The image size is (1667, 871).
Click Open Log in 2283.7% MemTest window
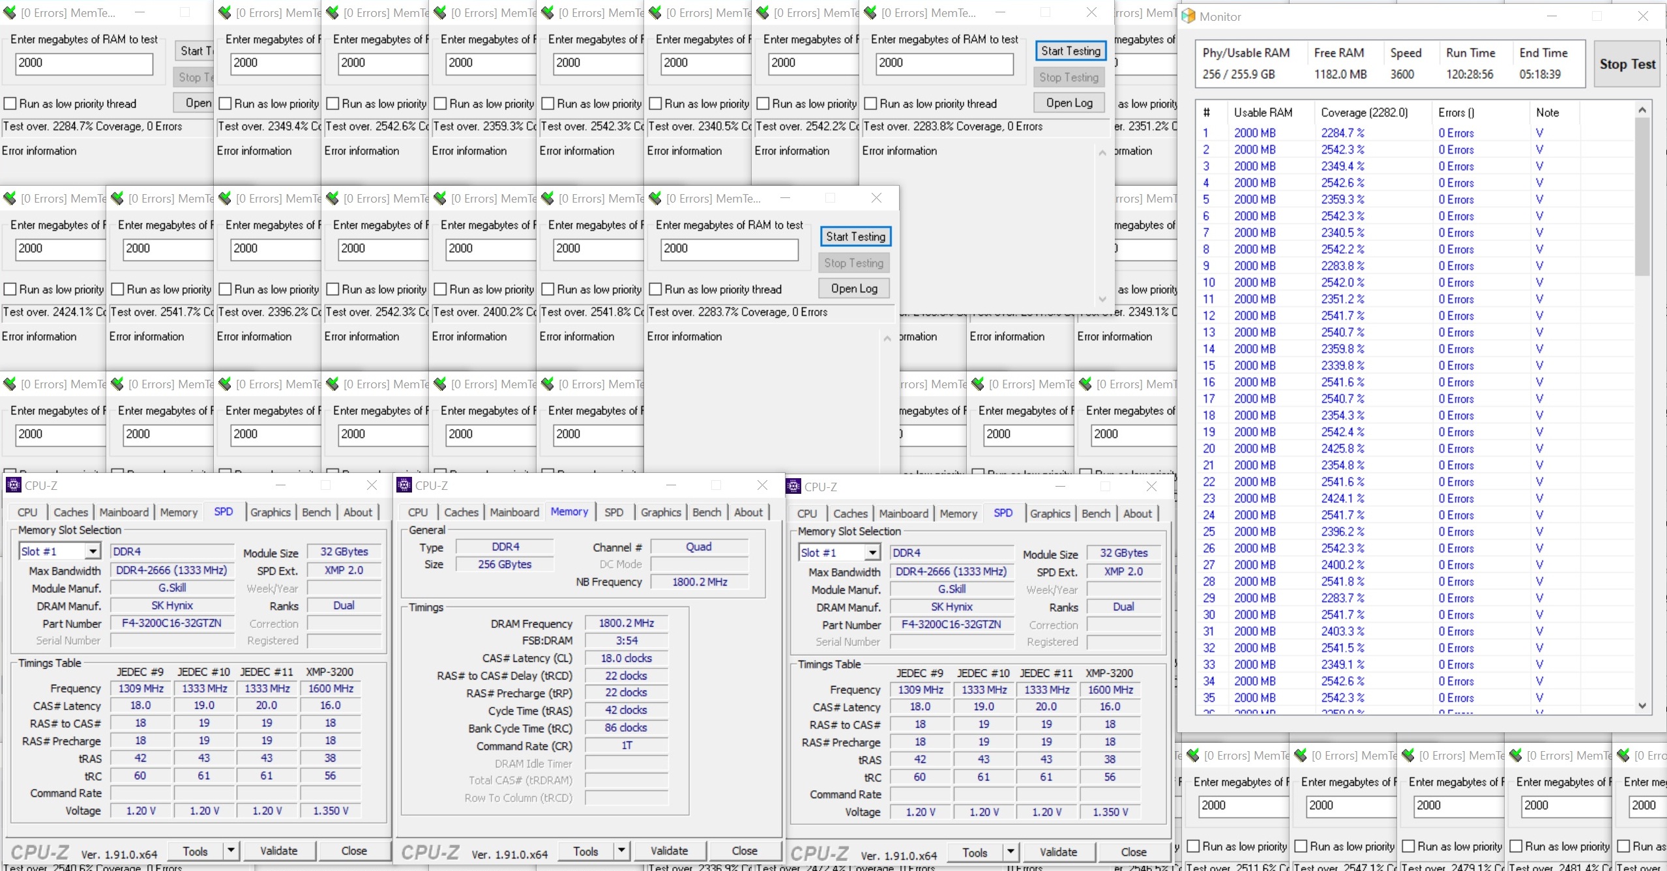pos(854,288)
